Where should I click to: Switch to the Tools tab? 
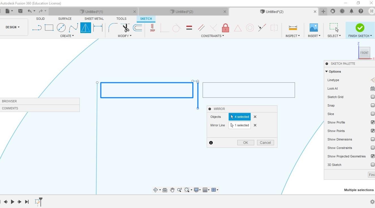pyautogui.click(x=121, y=19)
